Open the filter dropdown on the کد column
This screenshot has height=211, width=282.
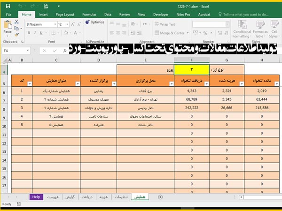30,84
